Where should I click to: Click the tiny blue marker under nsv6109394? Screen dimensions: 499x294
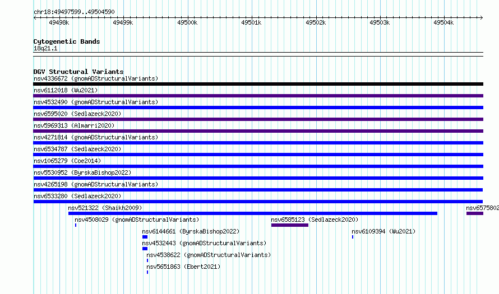[x=353, y=237]
